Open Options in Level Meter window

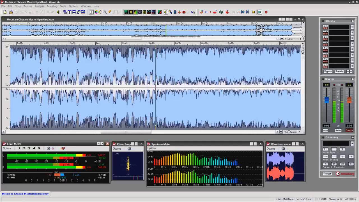7,148
